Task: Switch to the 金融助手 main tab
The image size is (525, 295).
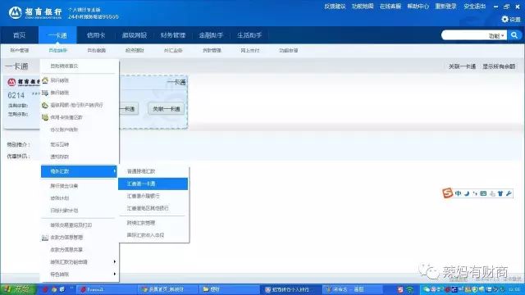Action: coord(211,35)
